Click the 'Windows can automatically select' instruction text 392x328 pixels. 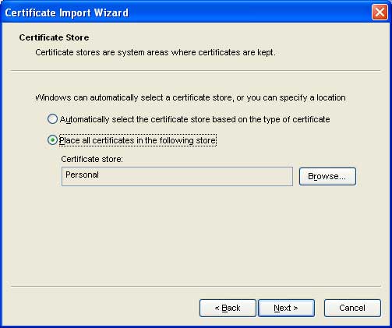[190, 97]
